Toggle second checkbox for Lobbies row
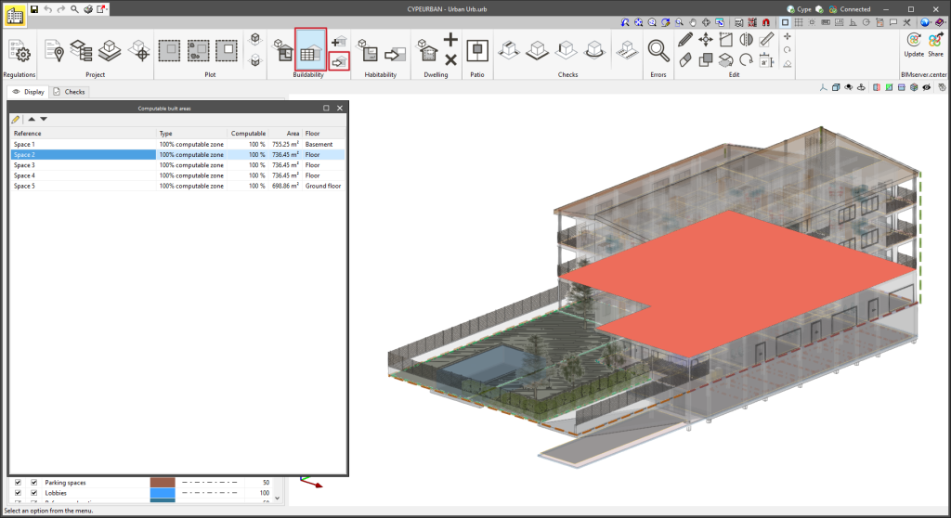 (34, 493)
